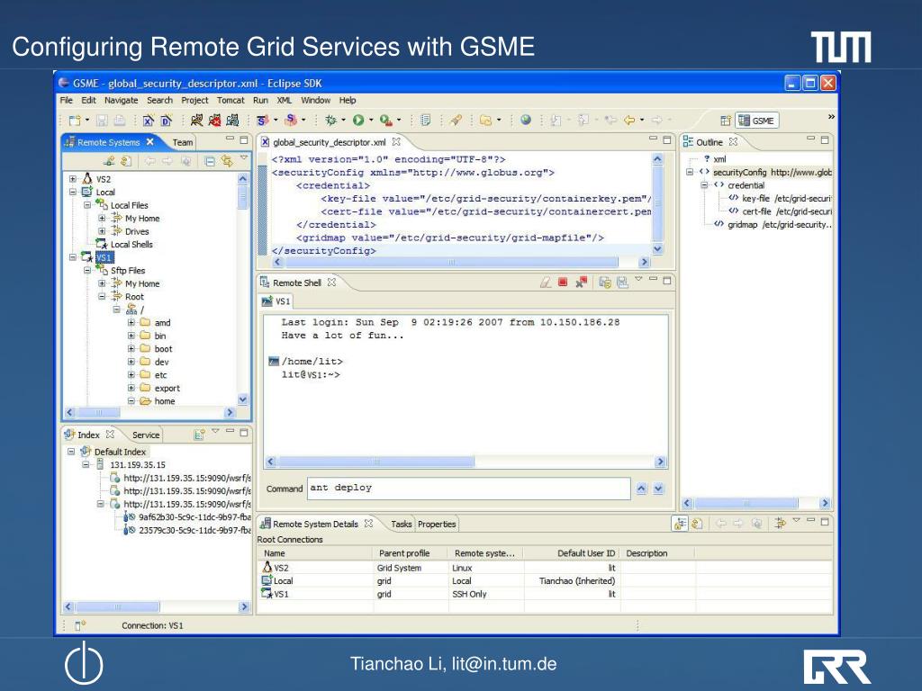Click the Print icon in the toolbar

click(x=120, y=121)
